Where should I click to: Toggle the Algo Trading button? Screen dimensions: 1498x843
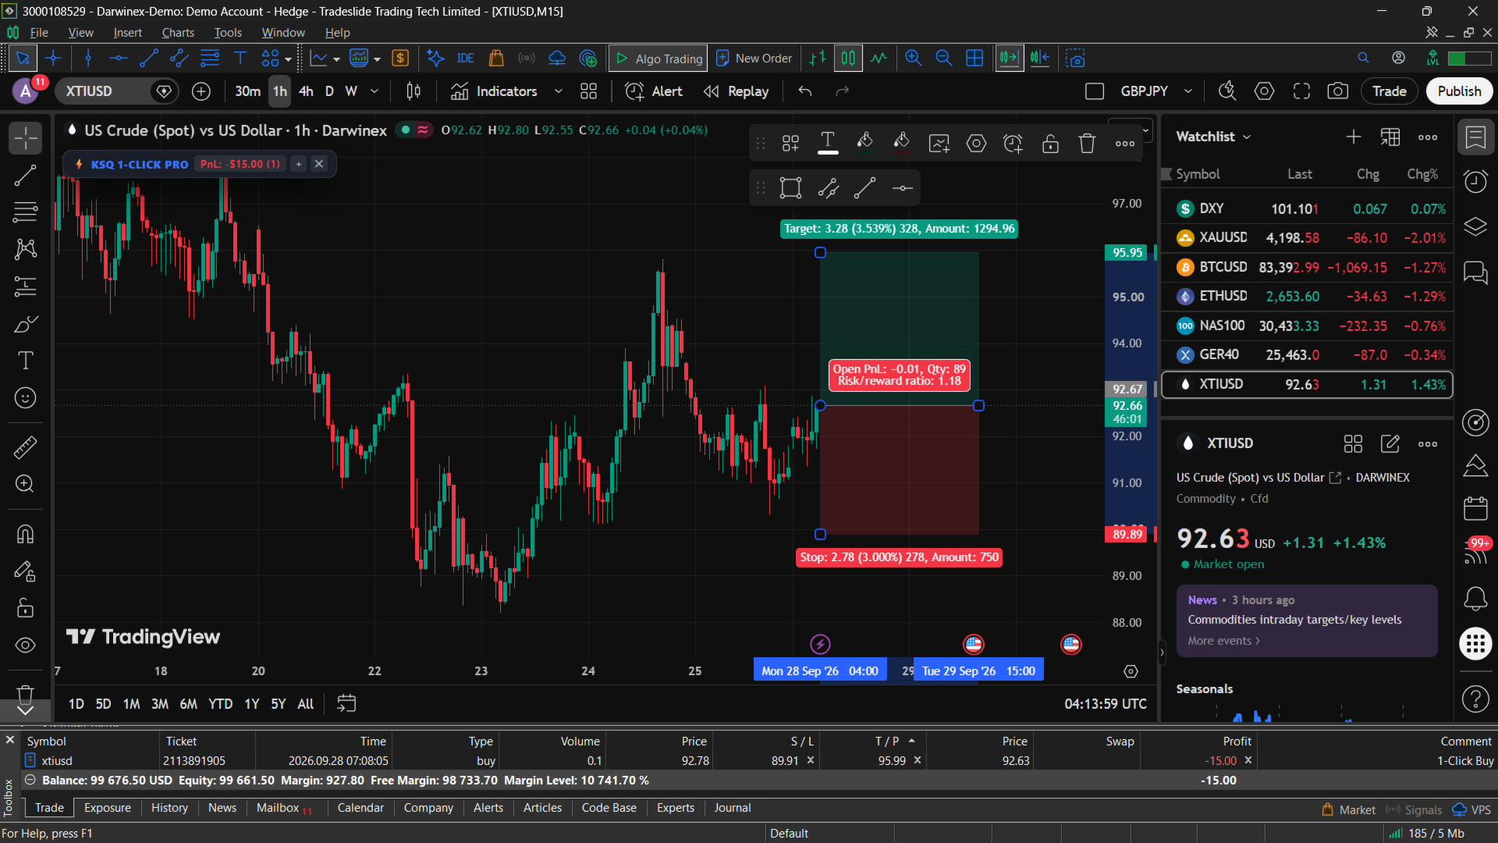[658, 59]
